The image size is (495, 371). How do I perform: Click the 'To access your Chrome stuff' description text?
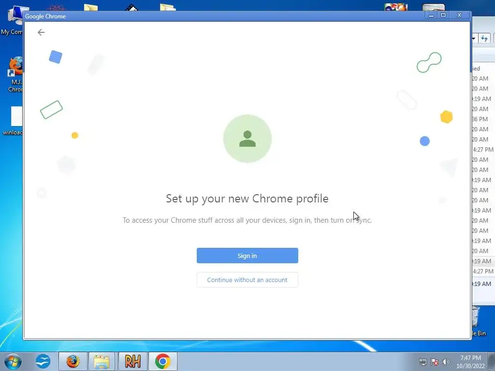[x=247, y=220]
